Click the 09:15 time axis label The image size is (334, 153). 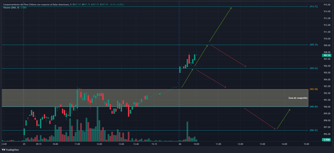pyautogui.click(x=39, y=144)
